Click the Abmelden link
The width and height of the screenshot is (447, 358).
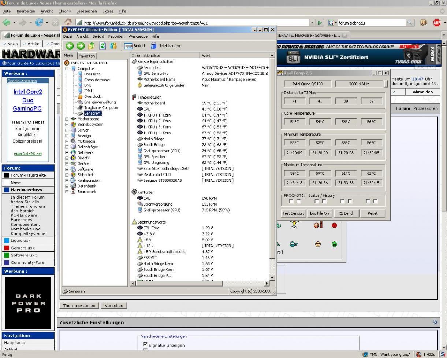coord(423,92)
